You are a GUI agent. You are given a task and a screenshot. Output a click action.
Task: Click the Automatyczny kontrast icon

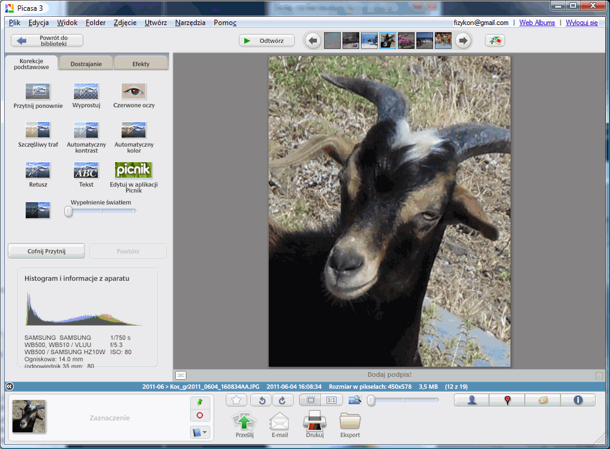[86, 130]
